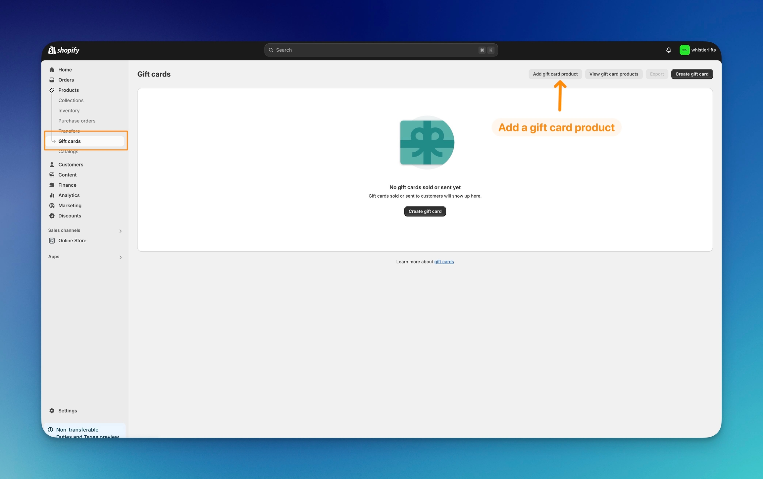Follow the gift cards help link
763x479 pixels.
coord(444,262)
